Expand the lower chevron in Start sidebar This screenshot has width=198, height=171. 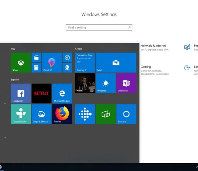(5, 137)
